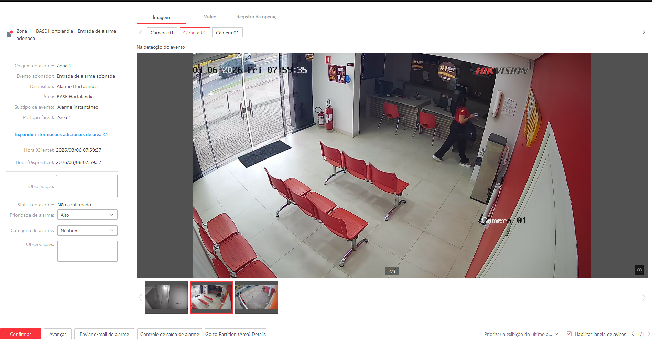Select the third Camera 01 button
The width and height of the screenshot is (652, 339).
tap(227, 33)
